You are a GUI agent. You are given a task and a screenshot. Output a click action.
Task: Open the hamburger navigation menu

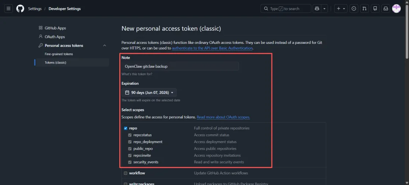click(9, 9)
